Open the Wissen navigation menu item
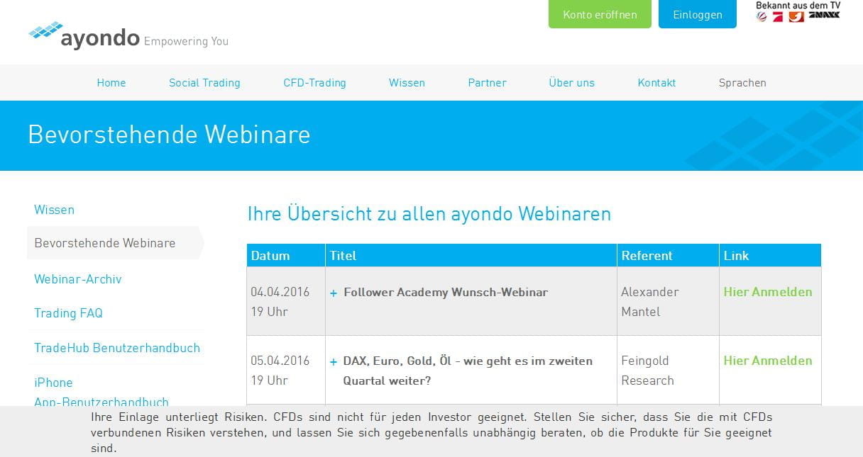This screenshot has width=863, height=457. (407, 83)
